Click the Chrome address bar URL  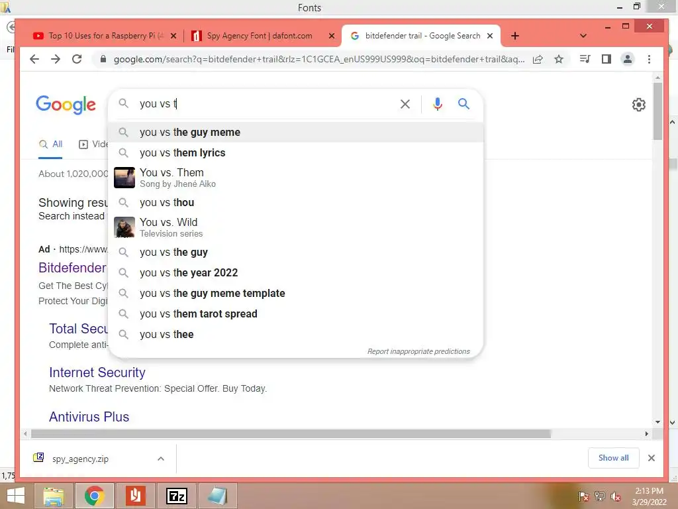point(319,59)
